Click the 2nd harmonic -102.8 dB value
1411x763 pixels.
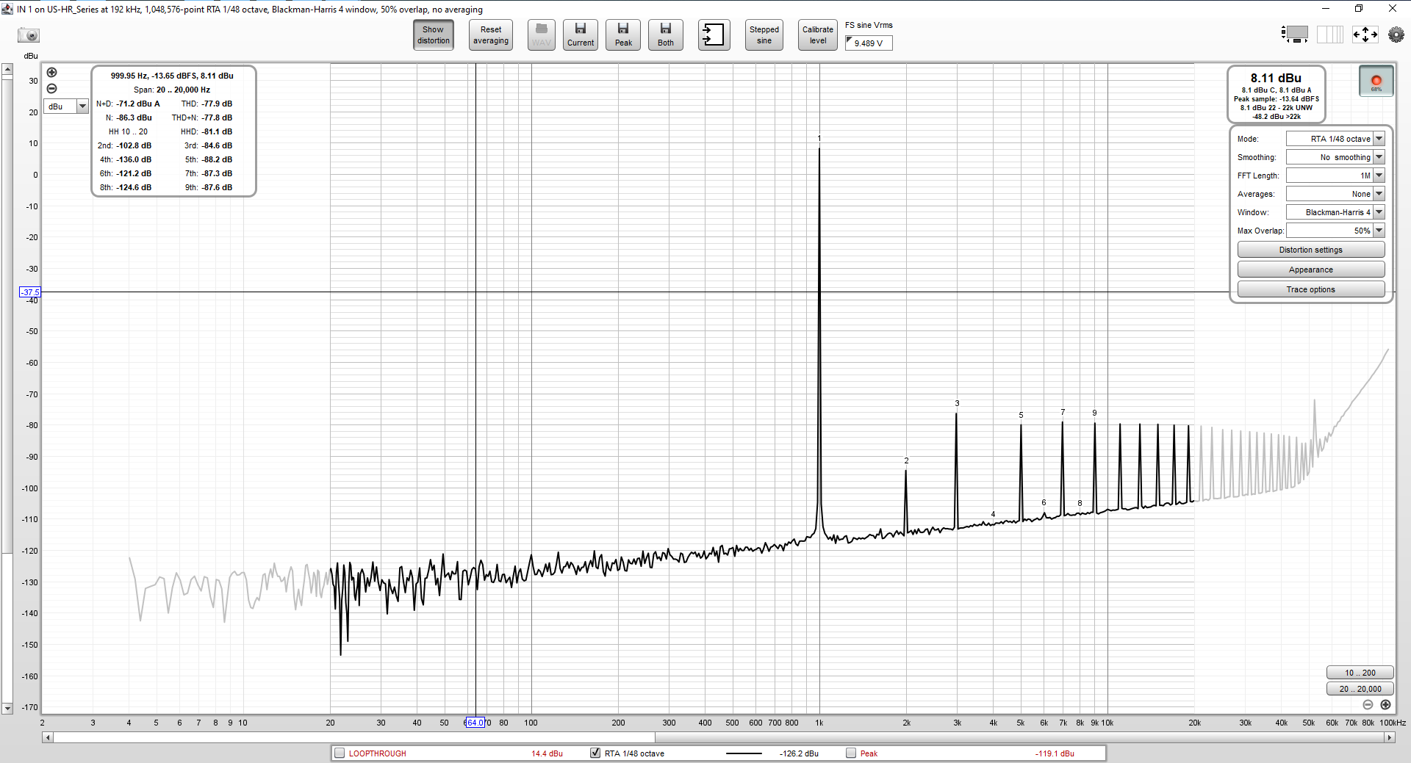click(134, 145)
